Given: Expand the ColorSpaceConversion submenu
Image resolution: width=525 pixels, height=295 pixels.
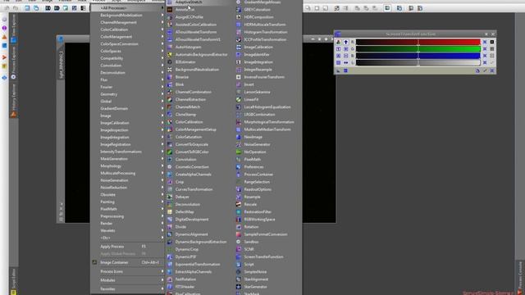Looking at the screenshot, I should pyautogui.click(x=128, y=43).
